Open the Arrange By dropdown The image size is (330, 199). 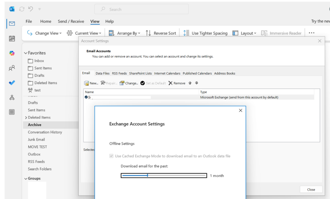pyautogui.click(x=124, y=33)
